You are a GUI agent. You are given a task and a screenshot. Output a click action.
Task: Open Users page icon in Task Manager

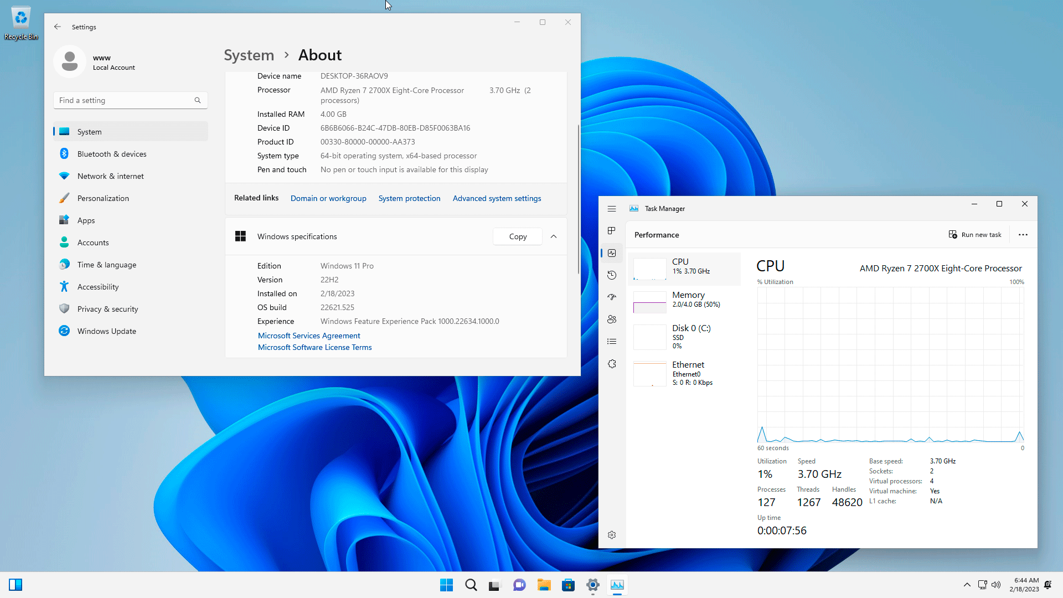pyautogui.click(x=612, y=319)
